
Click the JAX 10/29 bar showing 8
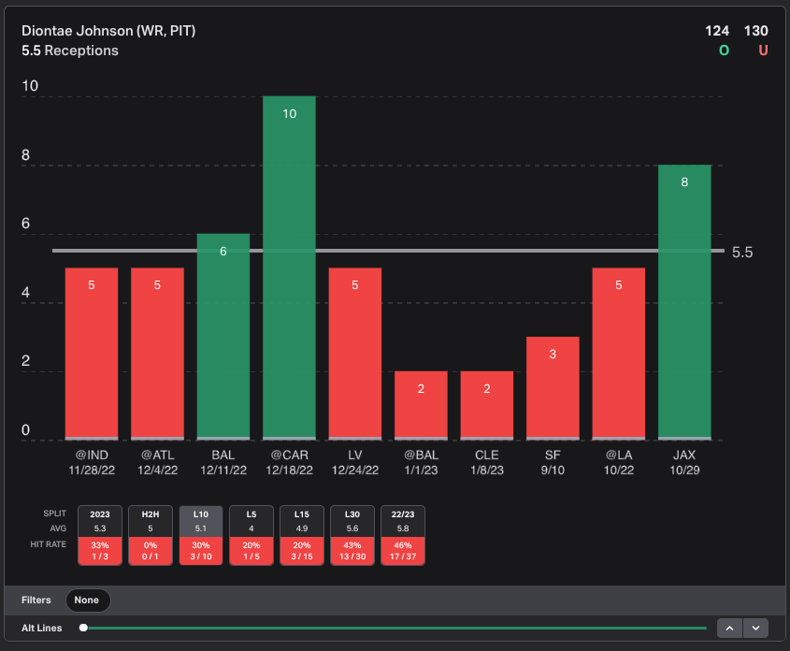[x=684, y=302]
